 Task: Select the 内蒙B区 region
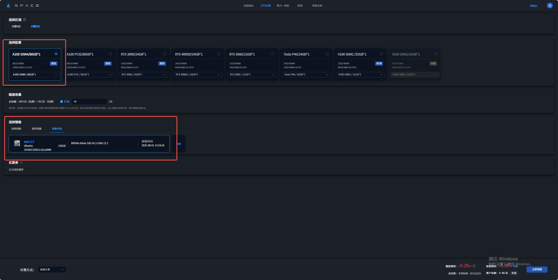click(35, 27)
